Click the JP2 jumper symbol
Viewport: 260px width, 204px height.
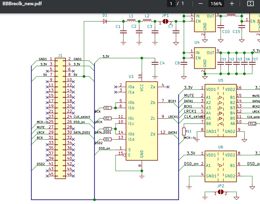coord(221,192)
